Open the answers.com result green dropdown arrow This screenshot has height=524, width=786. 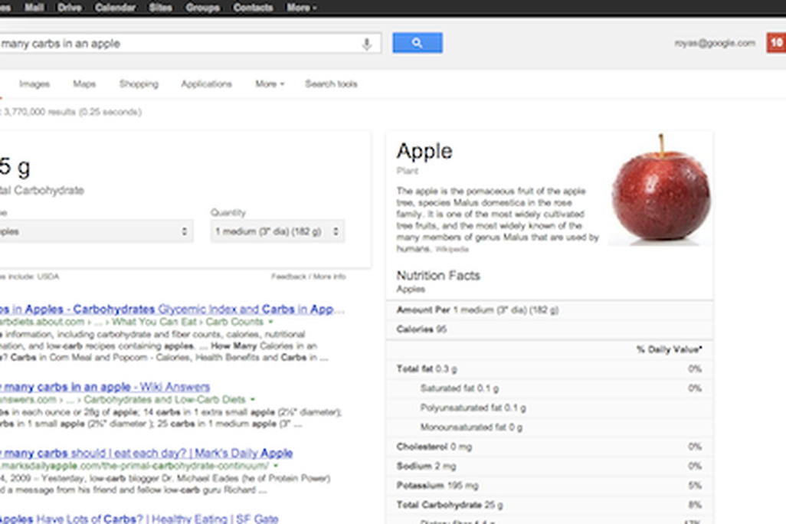[x=253, y=400]
